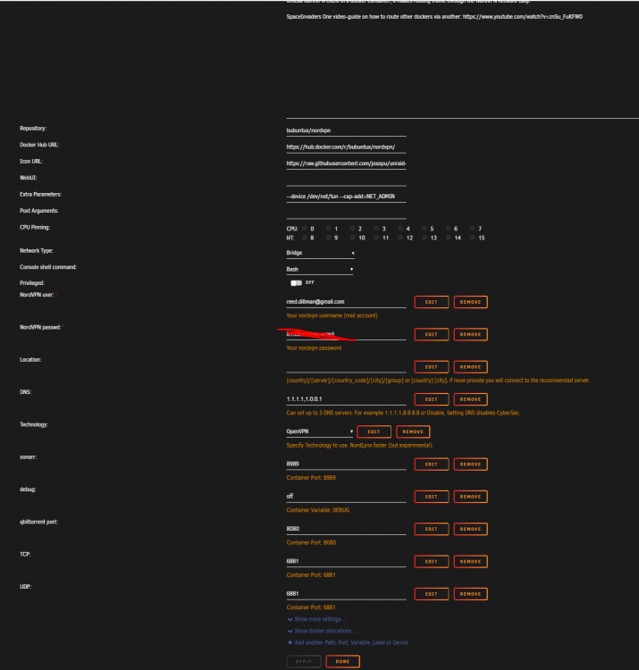The height and width of the screenshot is (670, 639).
Task: Click Edit for DNS
Action: tap(432, 399)
